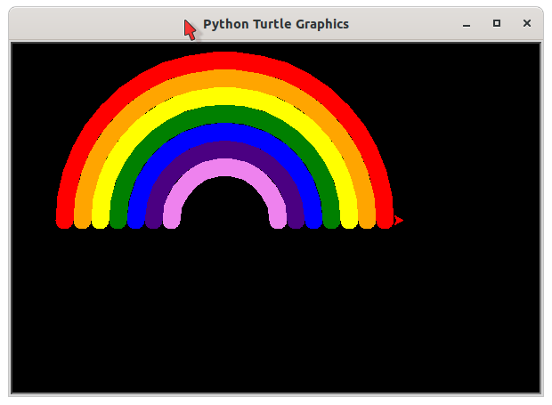Click the right bottom end of pink band
Viewport: 552px width, 405px height.
point(278,220)
